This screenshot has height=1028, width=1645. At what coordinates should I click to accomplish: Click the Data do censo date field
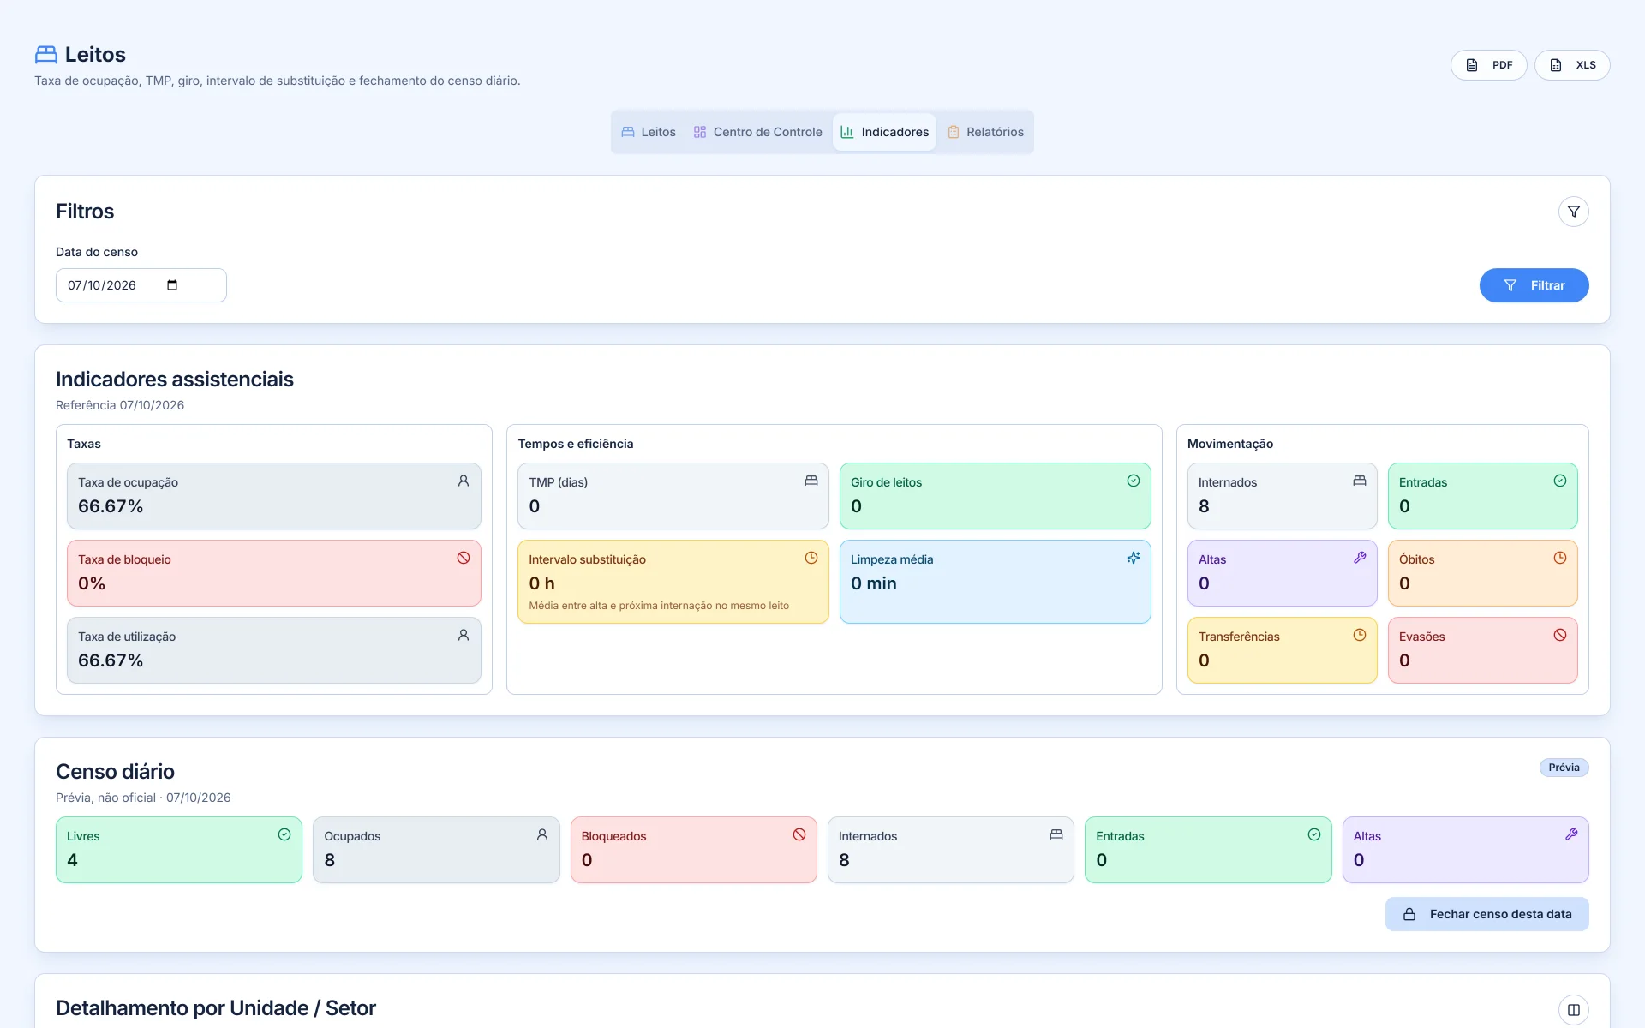pos(141,285)
